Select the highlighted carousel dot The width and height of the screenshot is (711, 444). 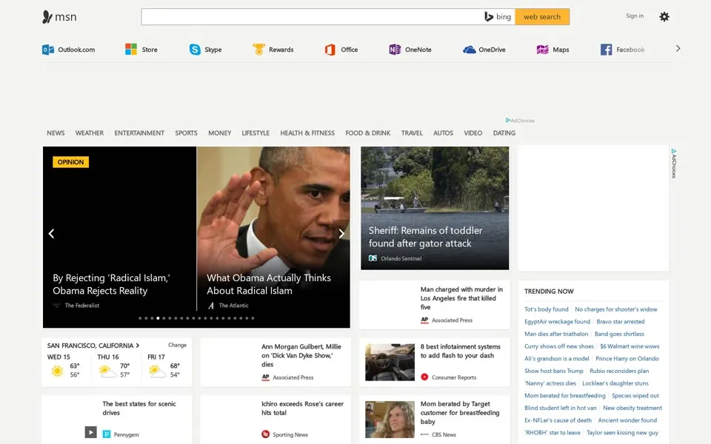[x=158, y=318]
